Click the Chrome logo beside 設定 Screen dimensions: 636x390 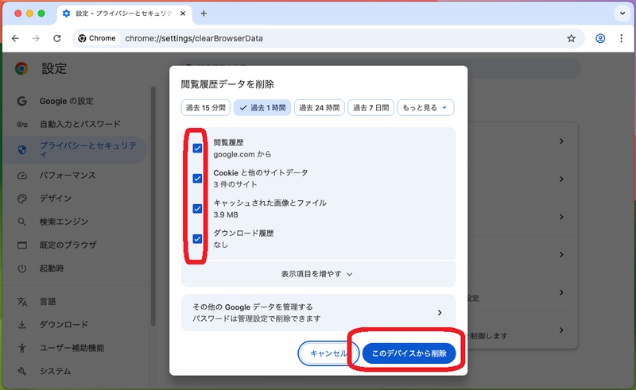[x=21, y=68]
